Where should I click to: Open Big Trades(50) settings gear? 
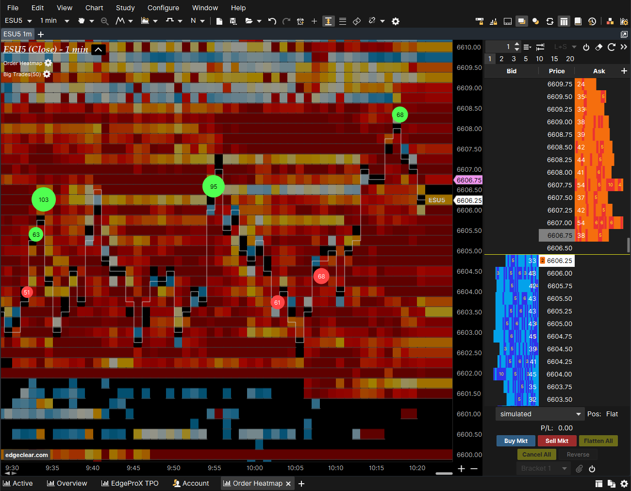point(47,74)
